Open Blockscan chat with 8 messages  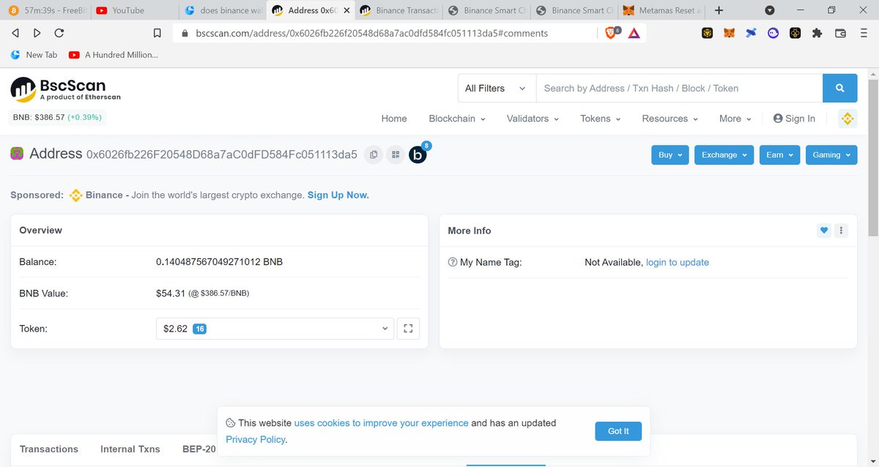[418, 154]
